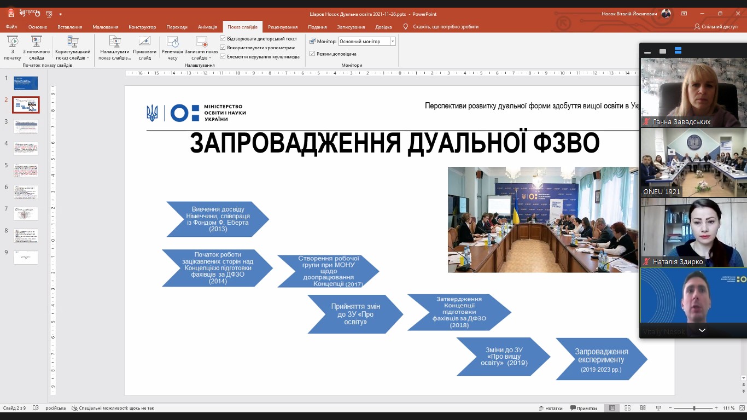The image size is (747, 420).
Task: Select slide 8 thumbnail
Action: point(26,236)
